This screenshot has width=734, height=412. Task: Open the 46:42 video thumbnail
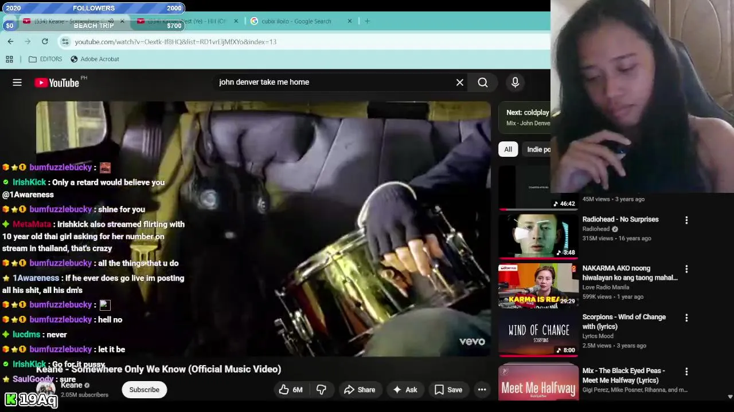point(538,188)
